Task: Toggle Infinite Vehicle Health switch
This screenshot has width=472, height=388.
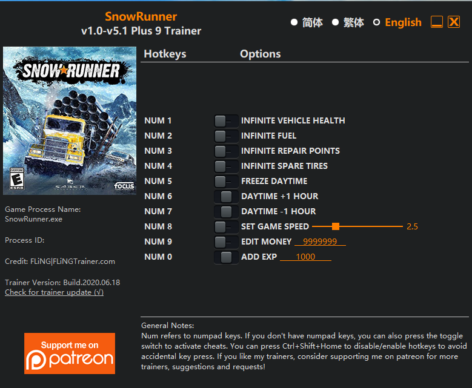Action: click(226, 121)
